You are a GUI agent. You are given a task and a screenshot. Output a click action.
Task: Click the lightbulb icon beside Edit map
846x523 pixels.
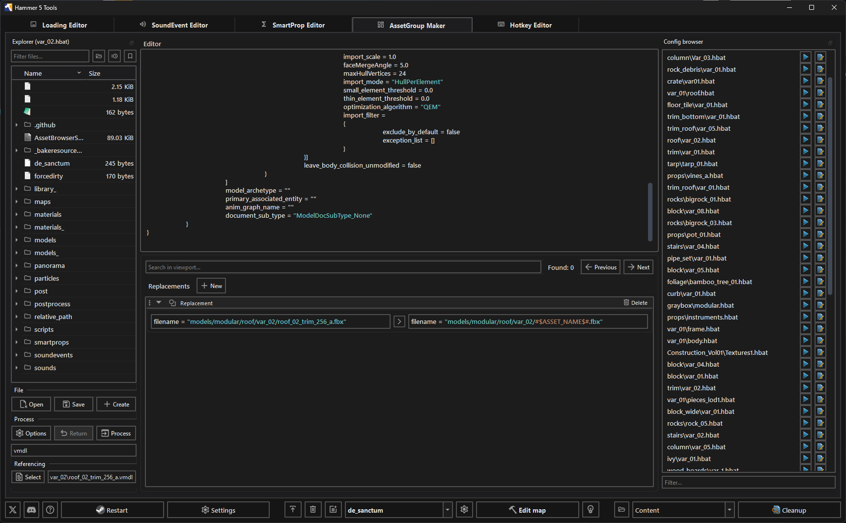point(591,510)
